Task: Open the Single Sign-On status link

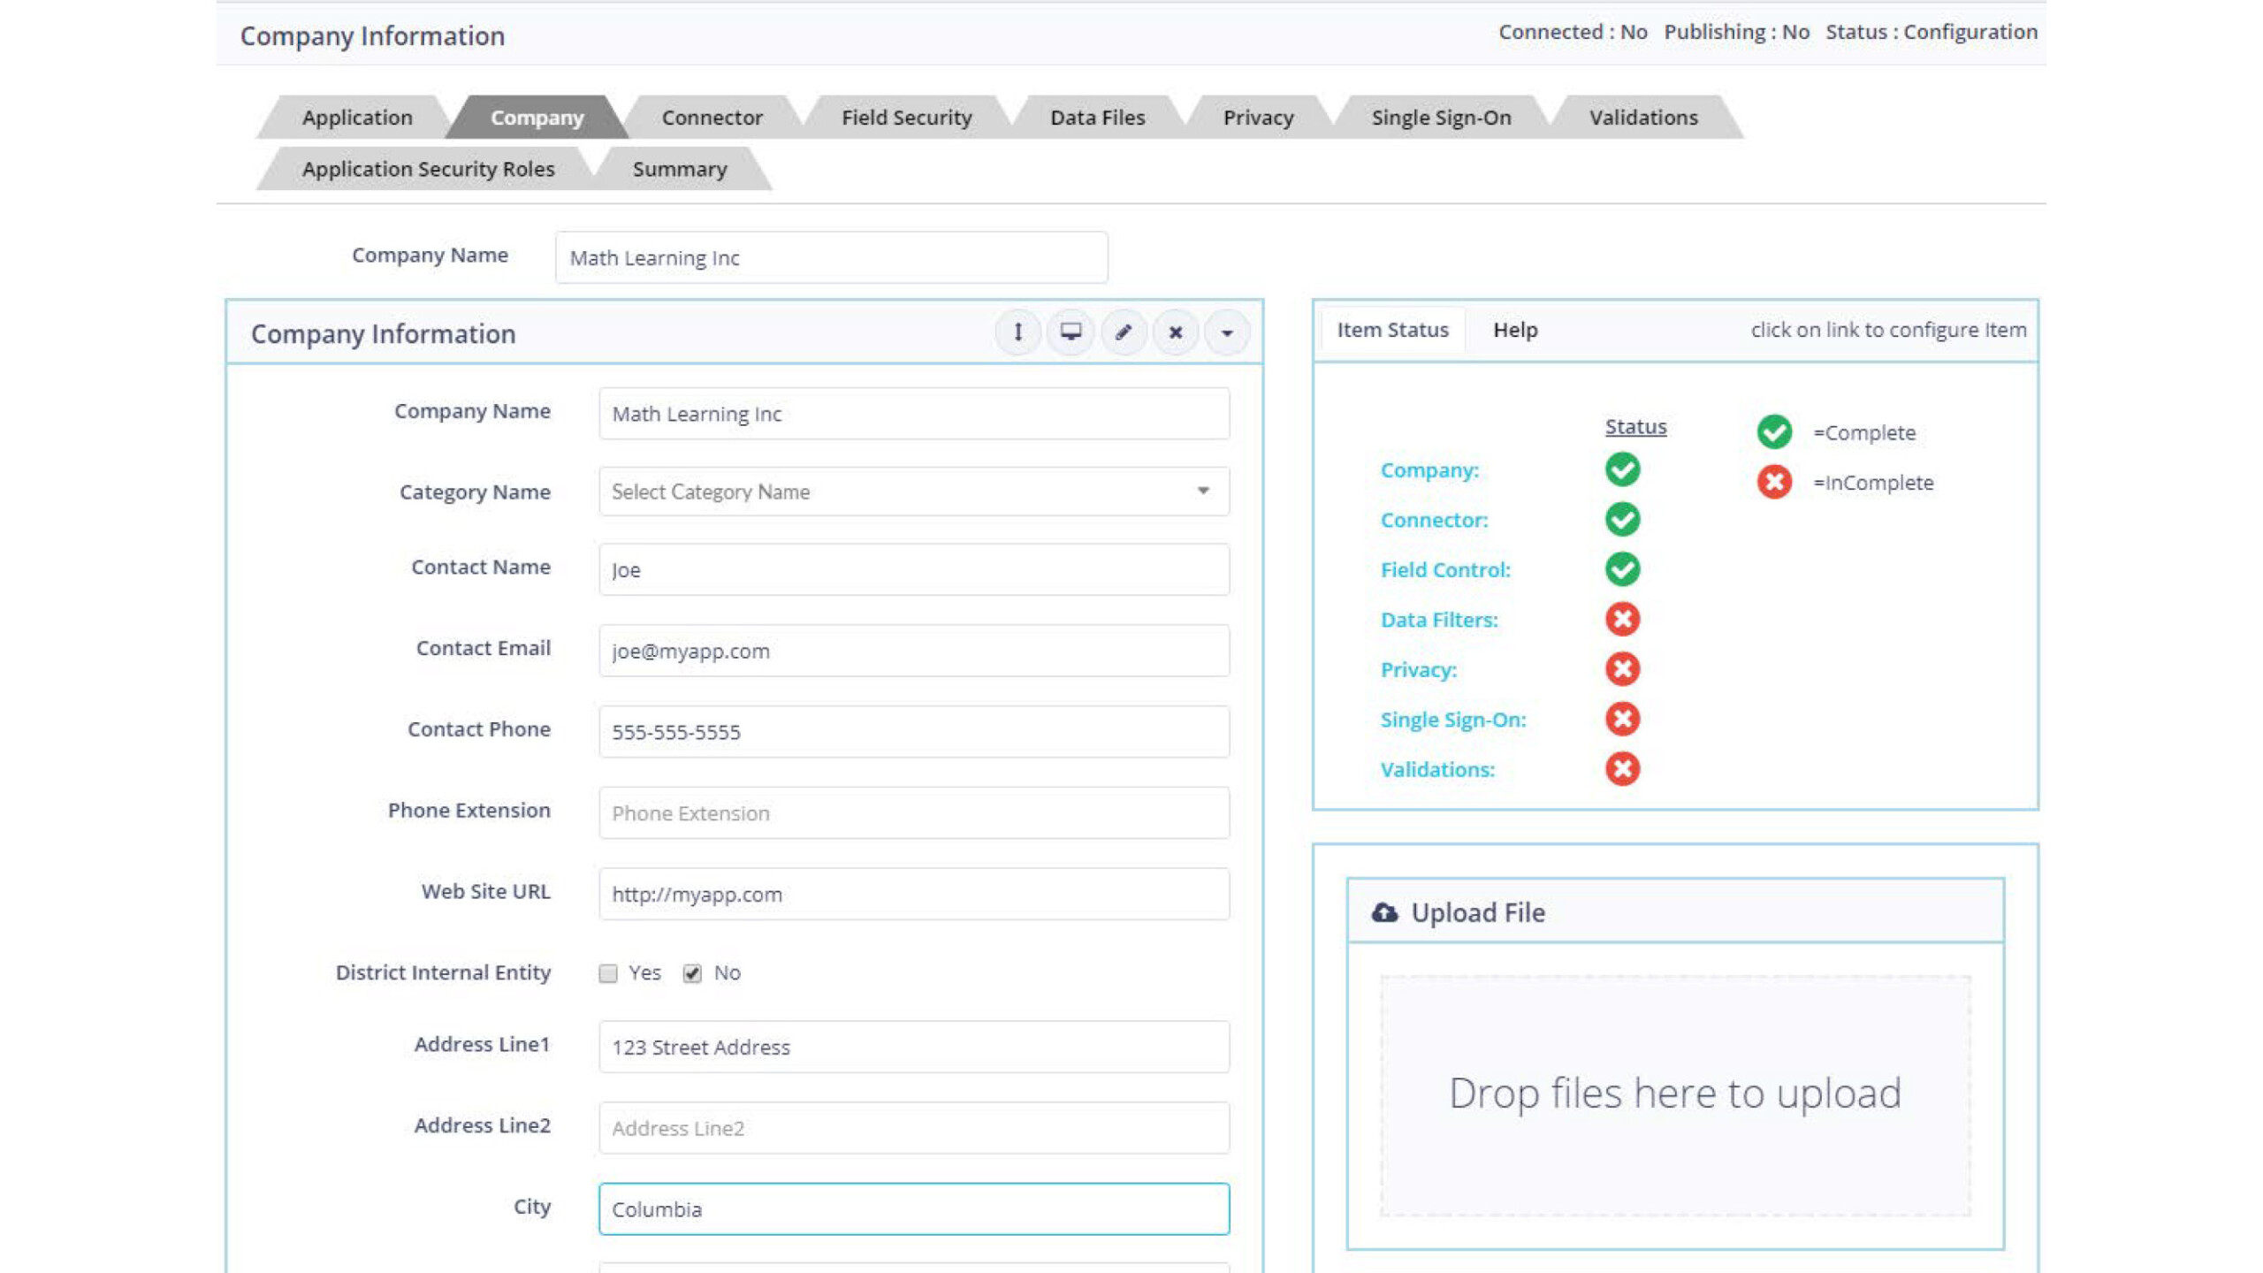Action: [1453, 720]
